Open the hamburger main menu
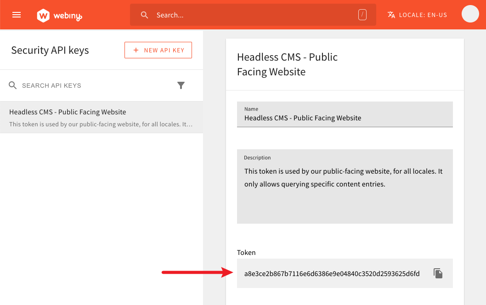 pyautogui.click(x=17, y=15)
